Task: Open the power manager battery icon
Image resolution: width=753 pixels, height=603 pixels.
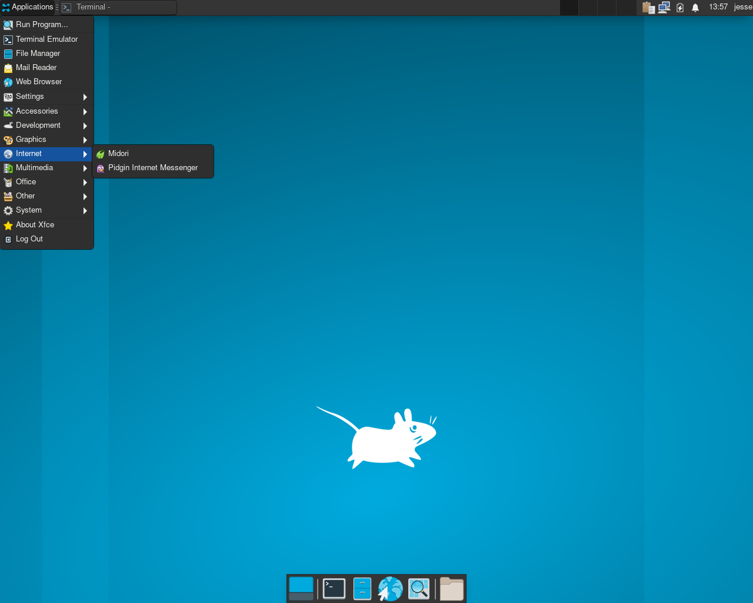Action: 680,8
